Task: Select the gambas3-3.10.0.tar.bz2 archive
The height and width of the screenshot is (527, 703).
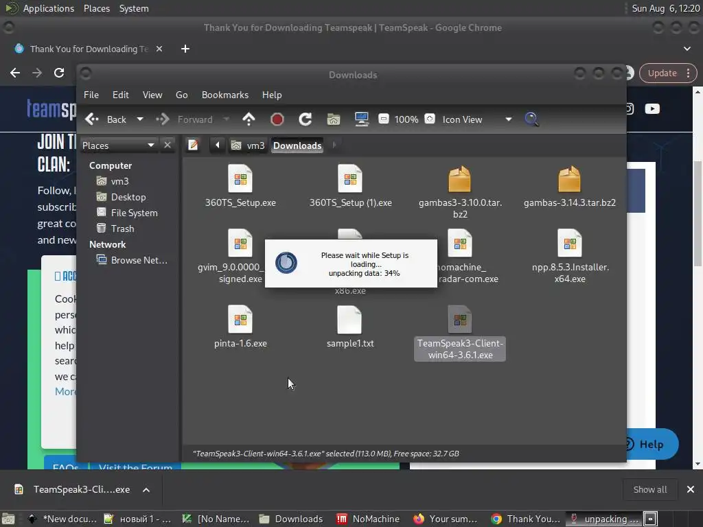Action: tap(460, 192)
